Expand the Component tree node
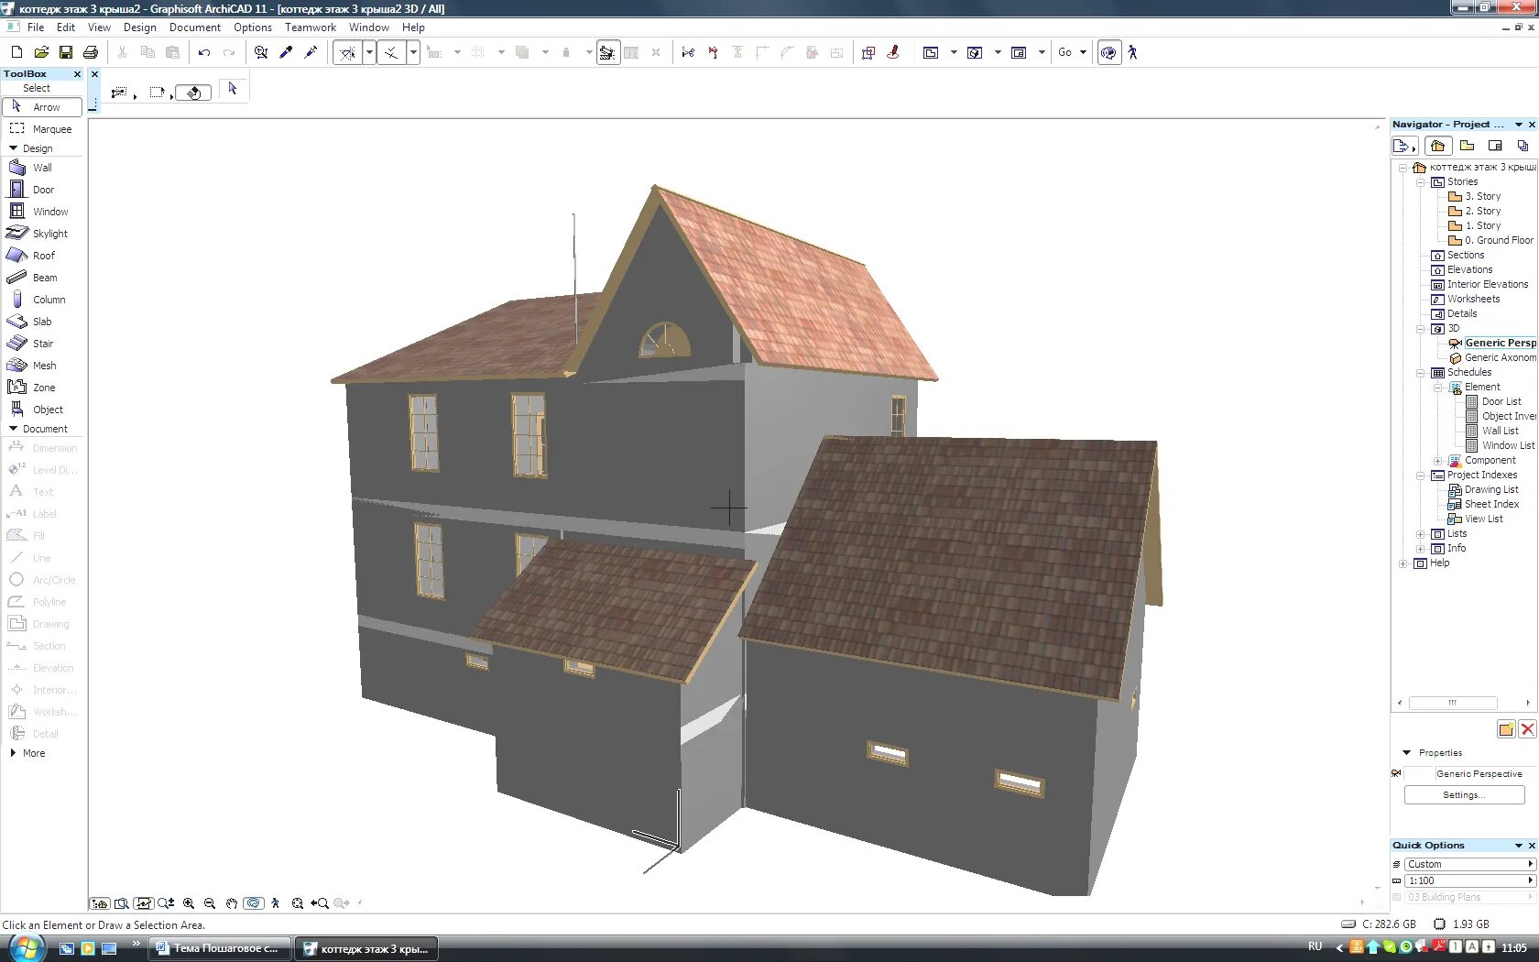Image resolution: width=1539 pixels, height=962 pixels. (x=1438, y=460)
